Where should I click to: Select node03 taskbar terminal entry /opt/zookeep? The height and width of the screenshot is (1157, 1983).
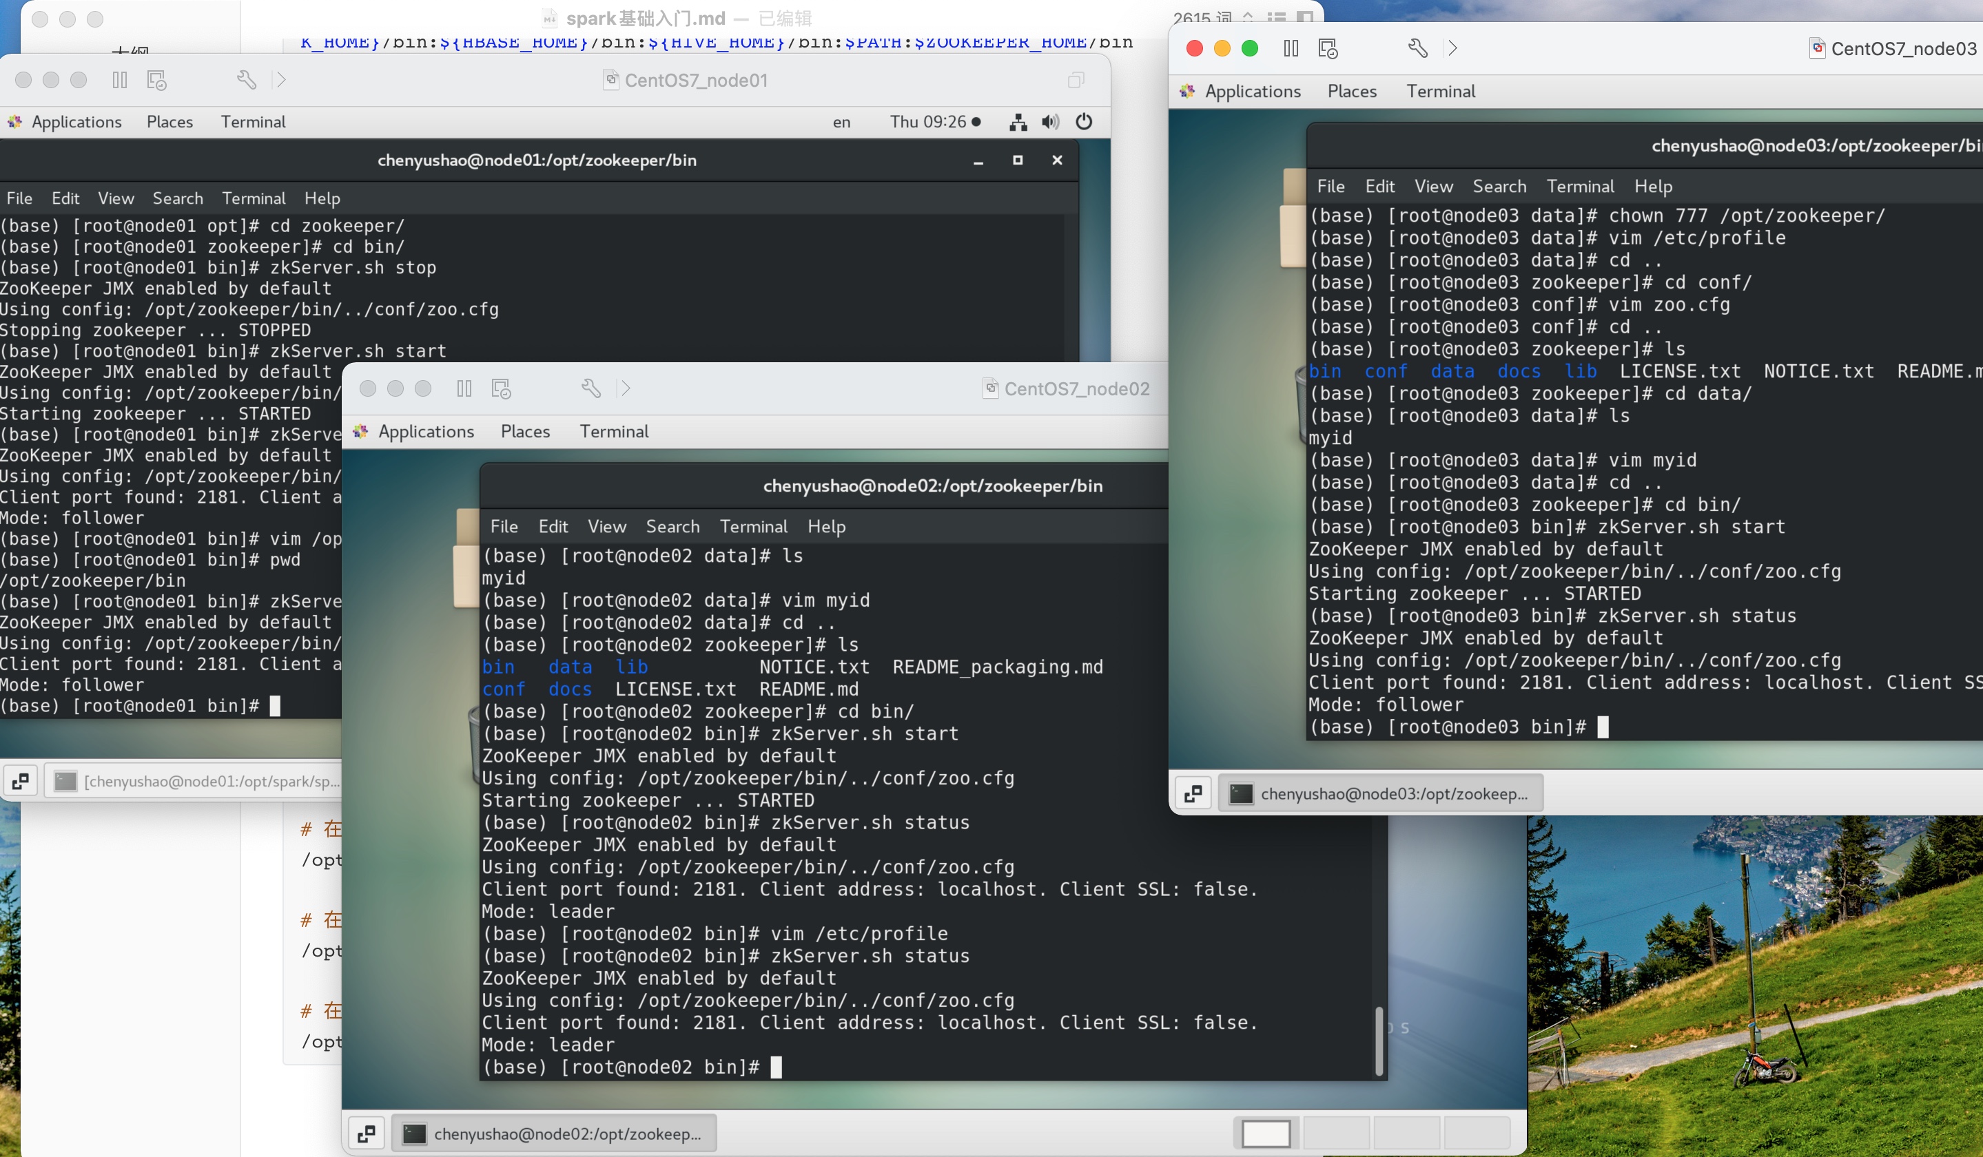tap(1381, 795)
